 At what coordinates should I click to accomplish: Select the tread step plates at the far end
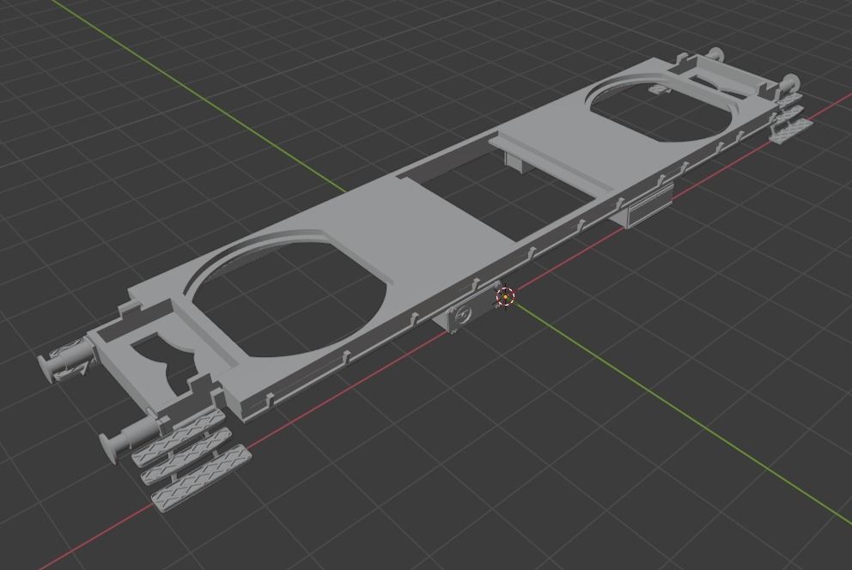791,118
